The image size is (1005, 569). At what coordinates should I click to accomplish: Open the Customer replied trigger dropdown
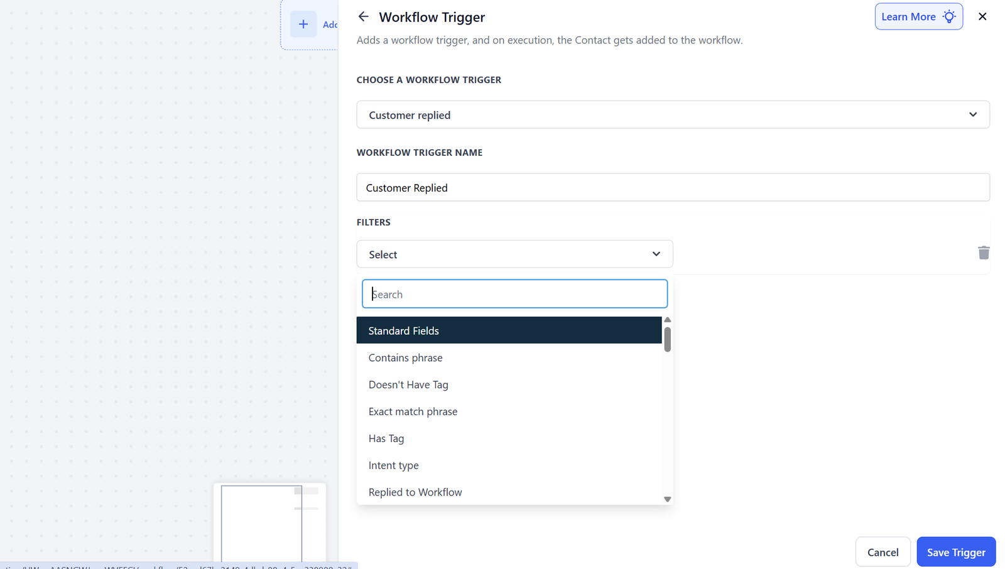point(673,115)
